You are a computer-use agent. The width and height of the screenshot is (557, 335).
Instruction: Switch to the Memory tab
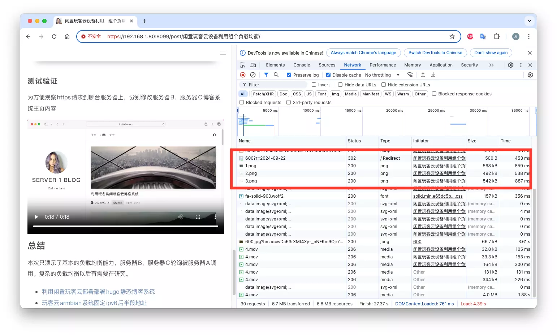click(x=413, y=65)
